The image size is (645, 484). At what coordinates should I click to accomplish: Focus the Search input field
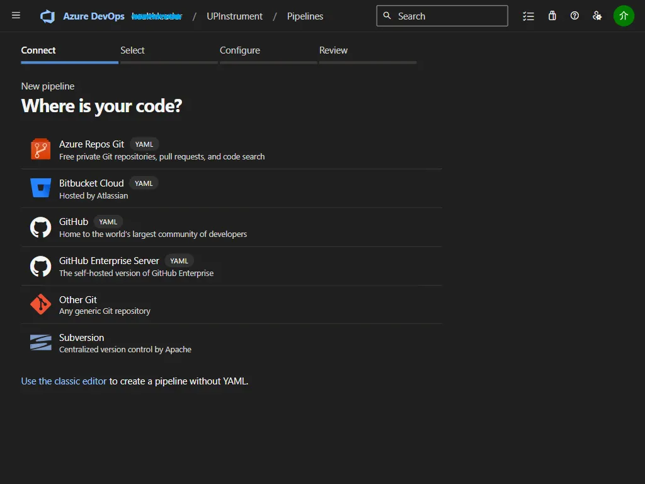(442, 16)
